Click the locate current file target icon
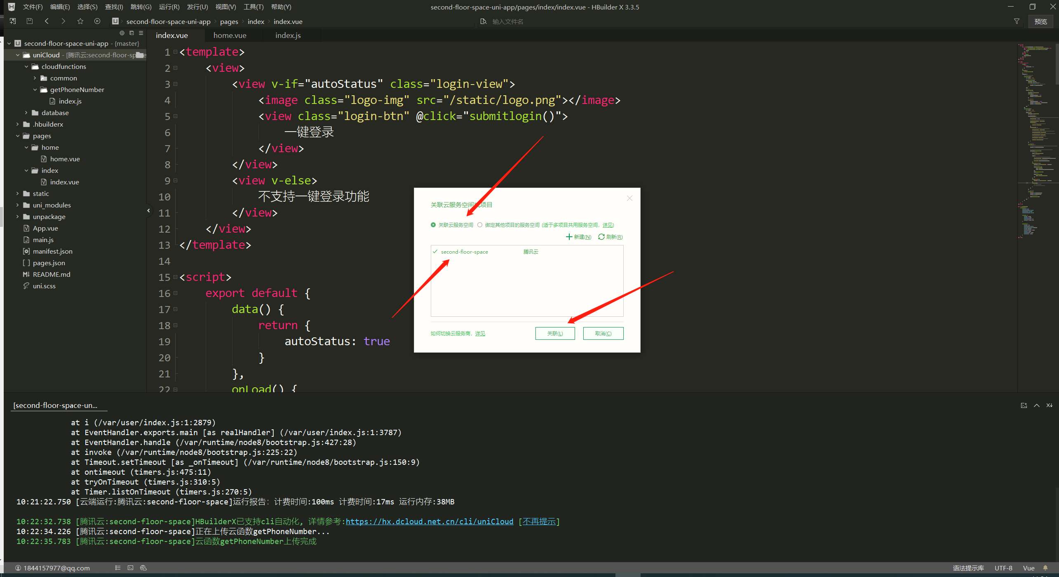Screen dimensions: 1059x577 [x=122, y=33]
